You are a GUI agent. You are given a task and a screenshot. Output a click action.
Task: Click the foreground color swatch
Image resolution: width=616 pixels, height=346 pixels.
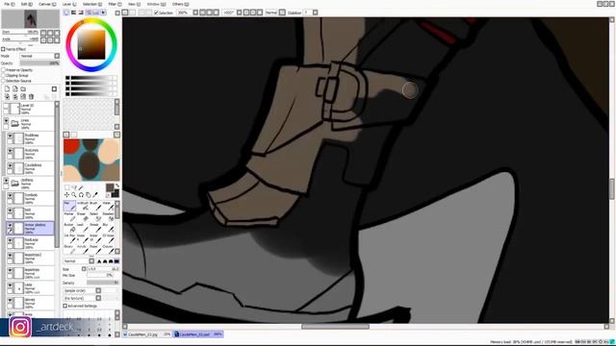110,188
